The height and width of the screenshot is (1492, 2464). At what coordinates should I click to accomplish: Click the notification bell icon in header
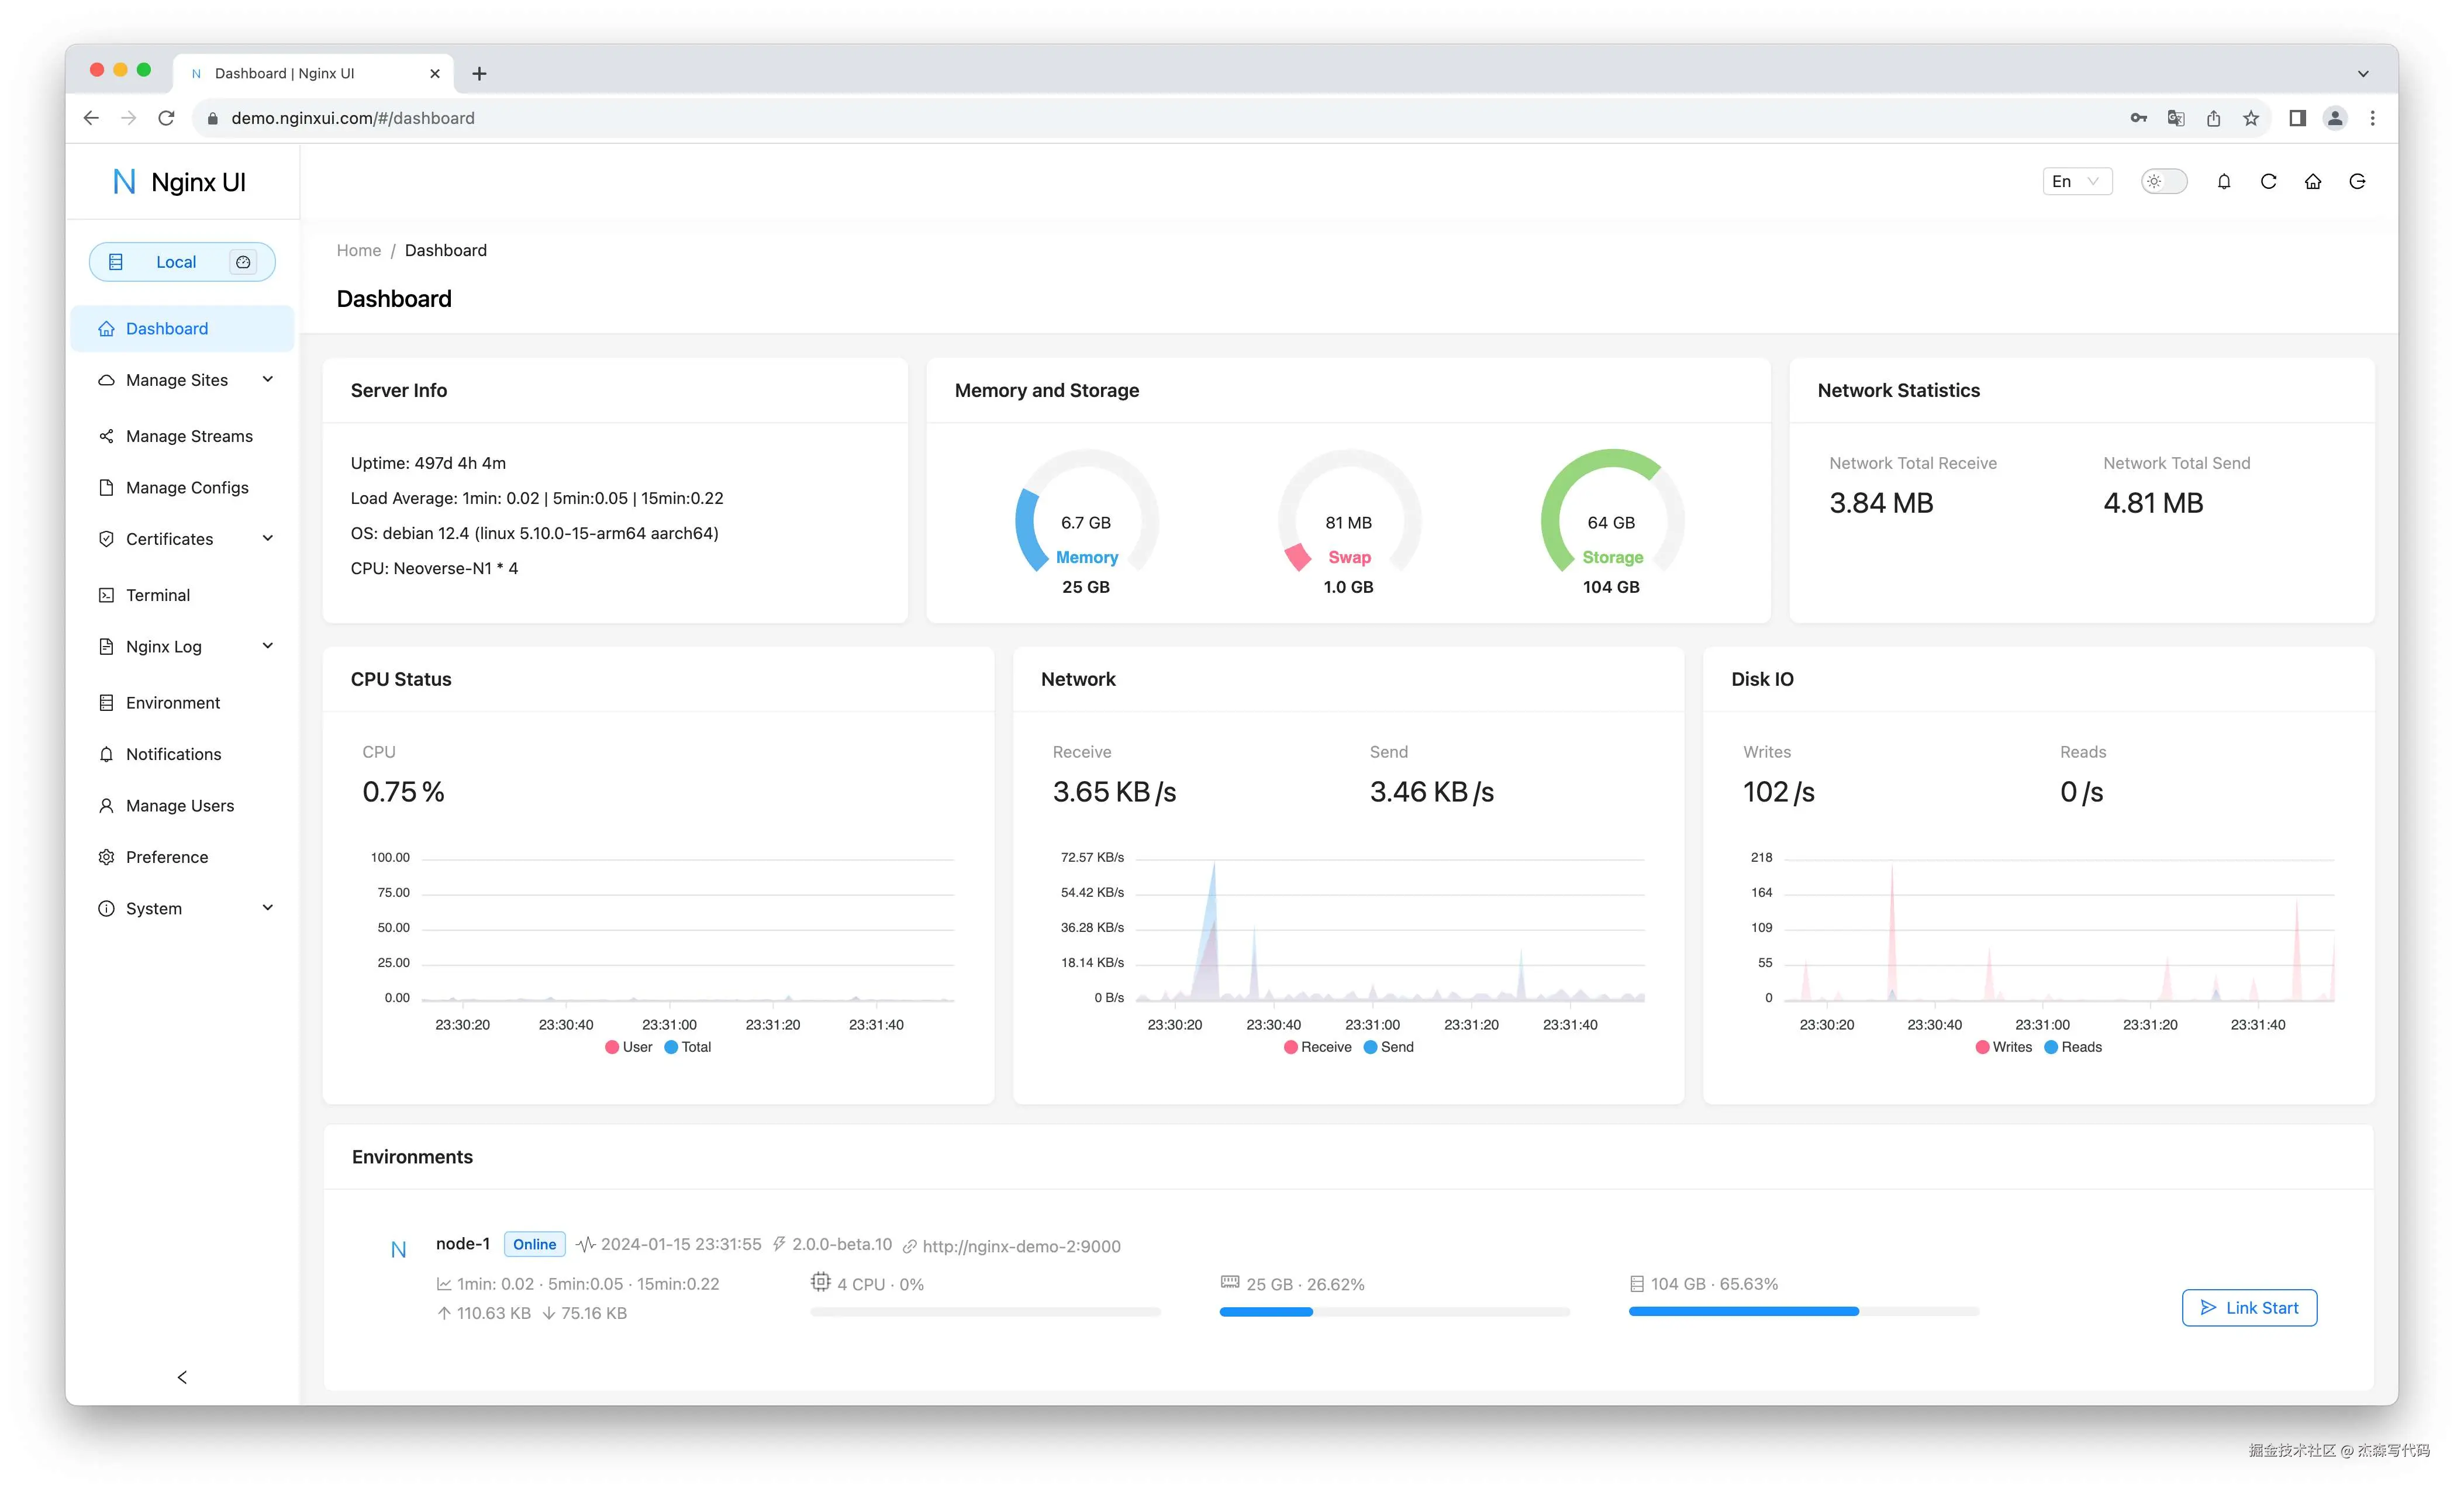pyautogui.click(x=2223, y=181)
